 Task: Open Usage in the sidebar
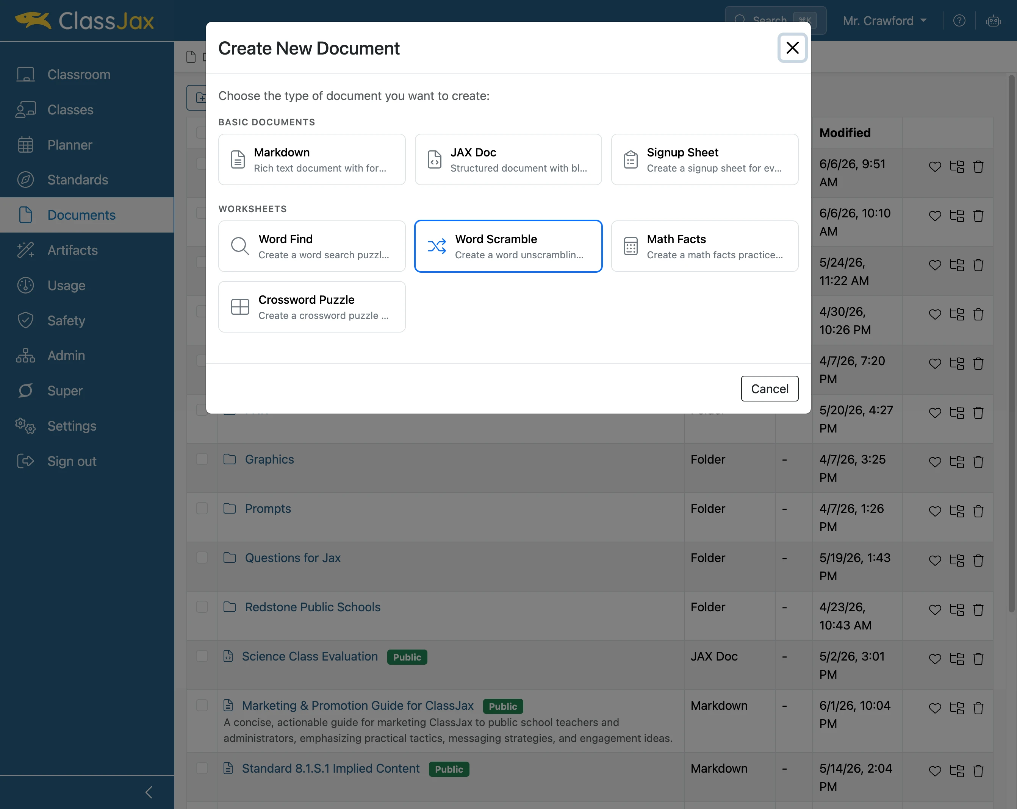tap(87, 285)
